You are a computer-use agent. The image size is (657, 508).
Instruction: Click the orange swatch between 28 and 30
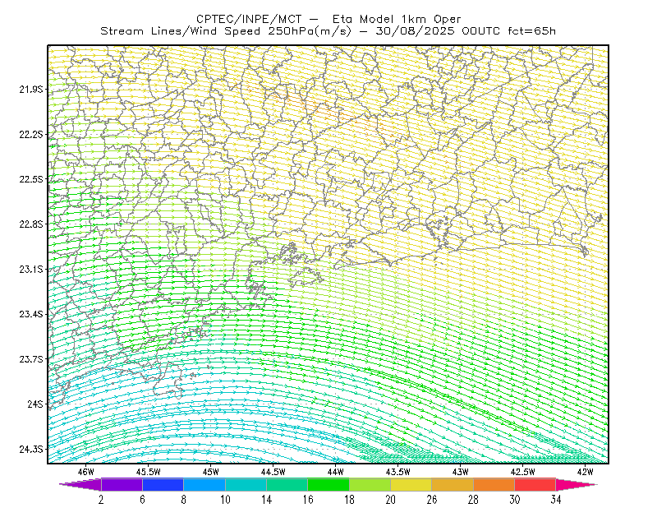point(494,484)
